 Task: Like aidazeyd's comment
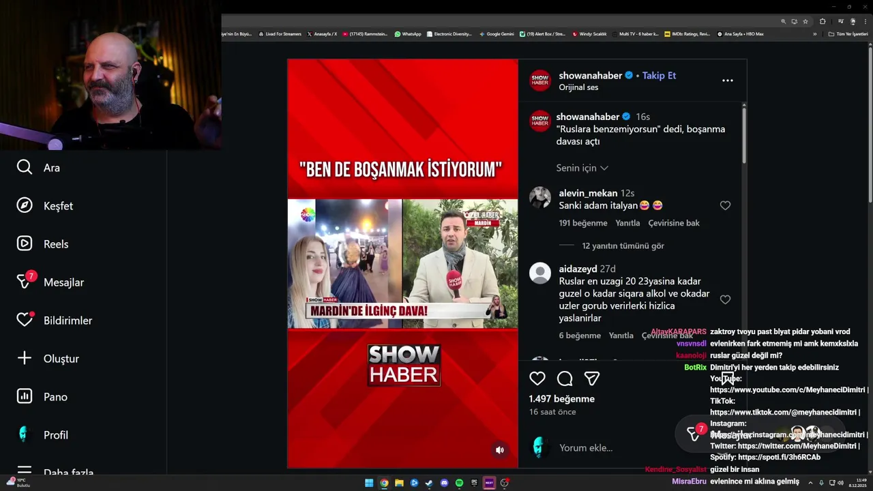tap(725, 299)
